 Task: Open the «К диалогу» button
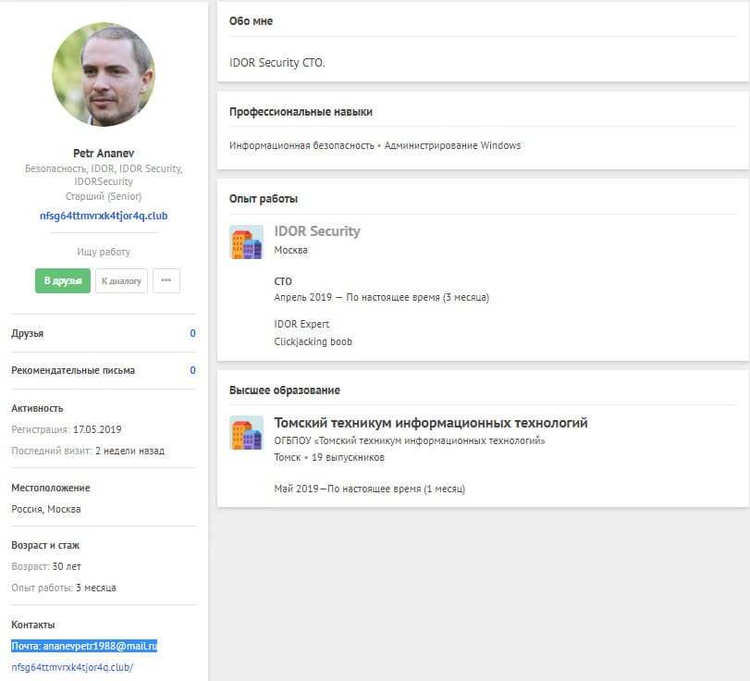(x=121, y=280)
